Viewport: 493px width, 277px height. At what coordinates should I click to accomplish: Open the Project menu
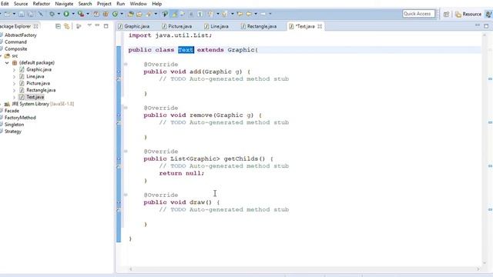104,4
